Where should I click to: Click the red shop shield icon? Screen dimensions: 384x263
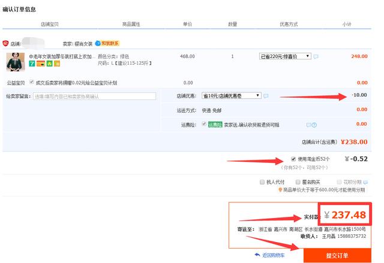(5, 44)
